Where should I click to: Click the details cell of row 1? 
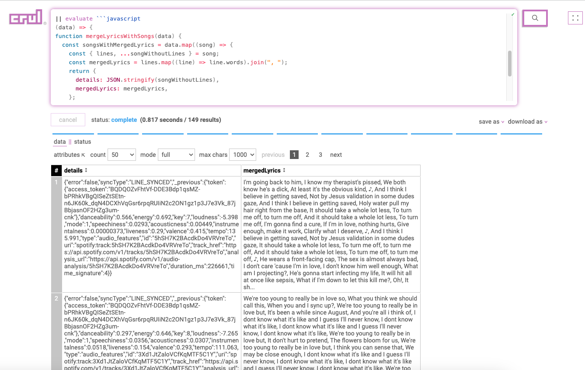tap(151, 235)
